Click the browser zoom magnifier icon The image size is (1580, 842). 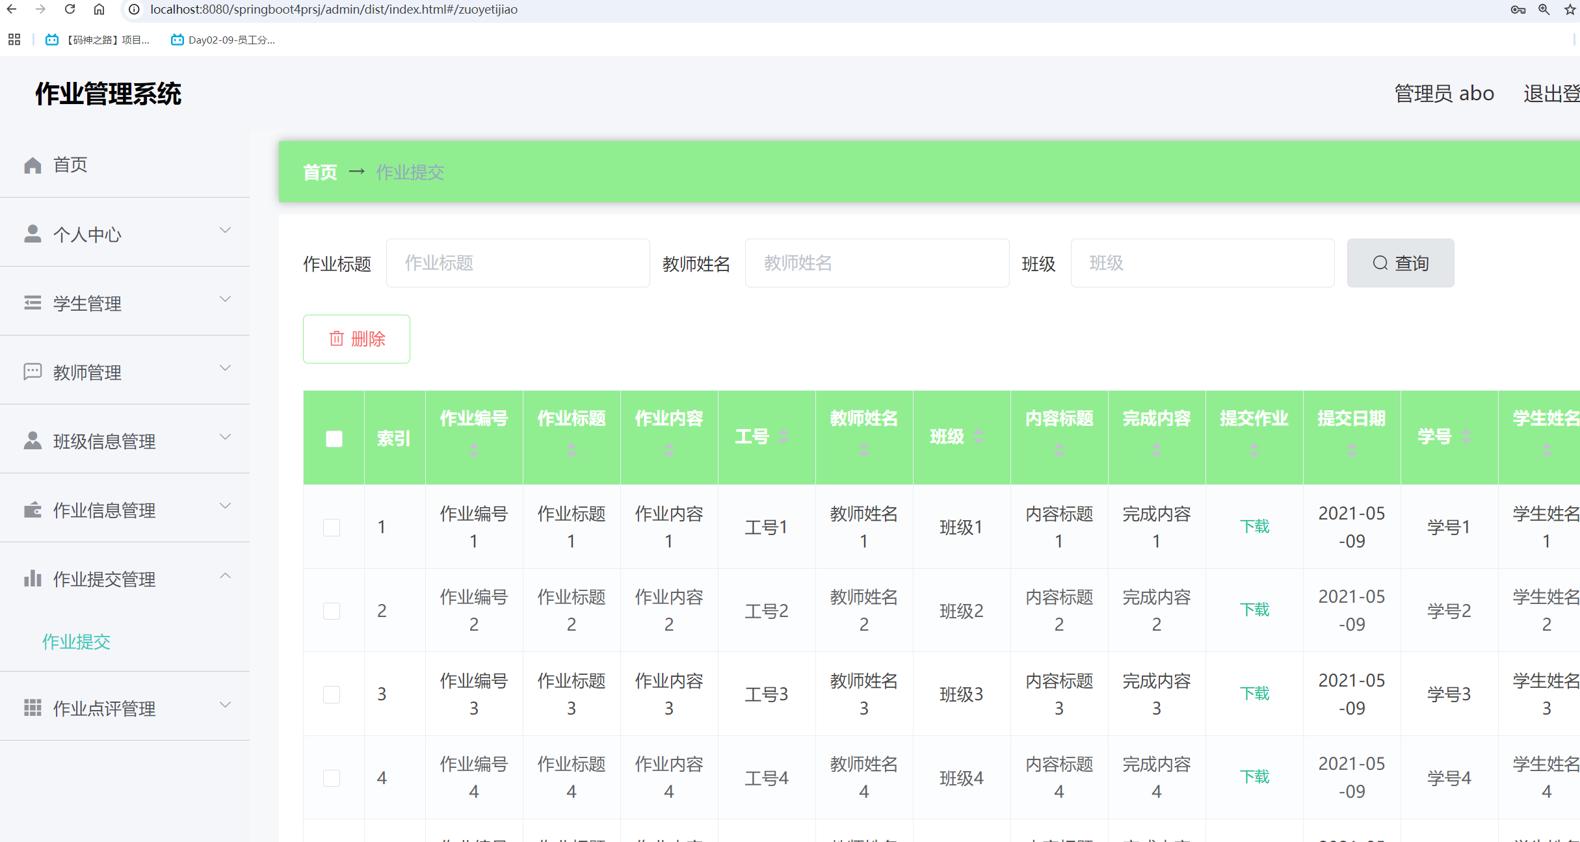click(1544, 10)
